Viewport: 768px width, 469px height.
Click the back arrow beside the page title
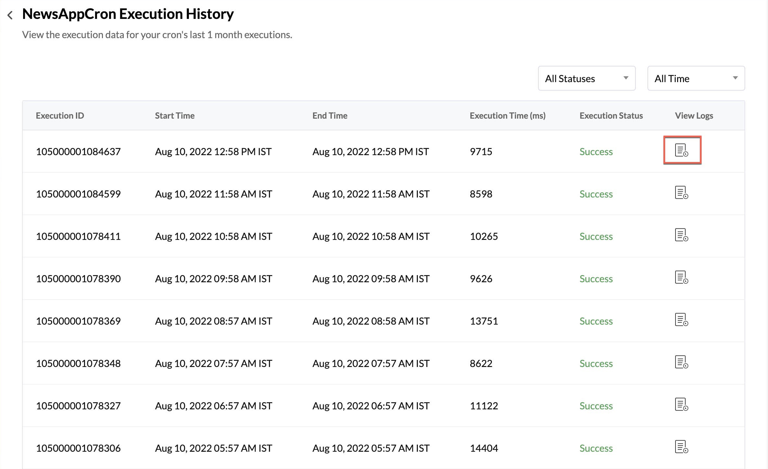point(11,15)
